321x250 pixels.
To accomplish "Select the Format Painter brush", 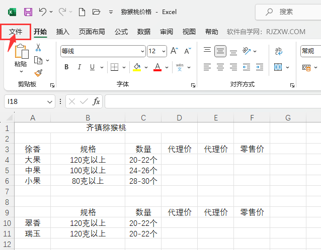I will 38,73.
